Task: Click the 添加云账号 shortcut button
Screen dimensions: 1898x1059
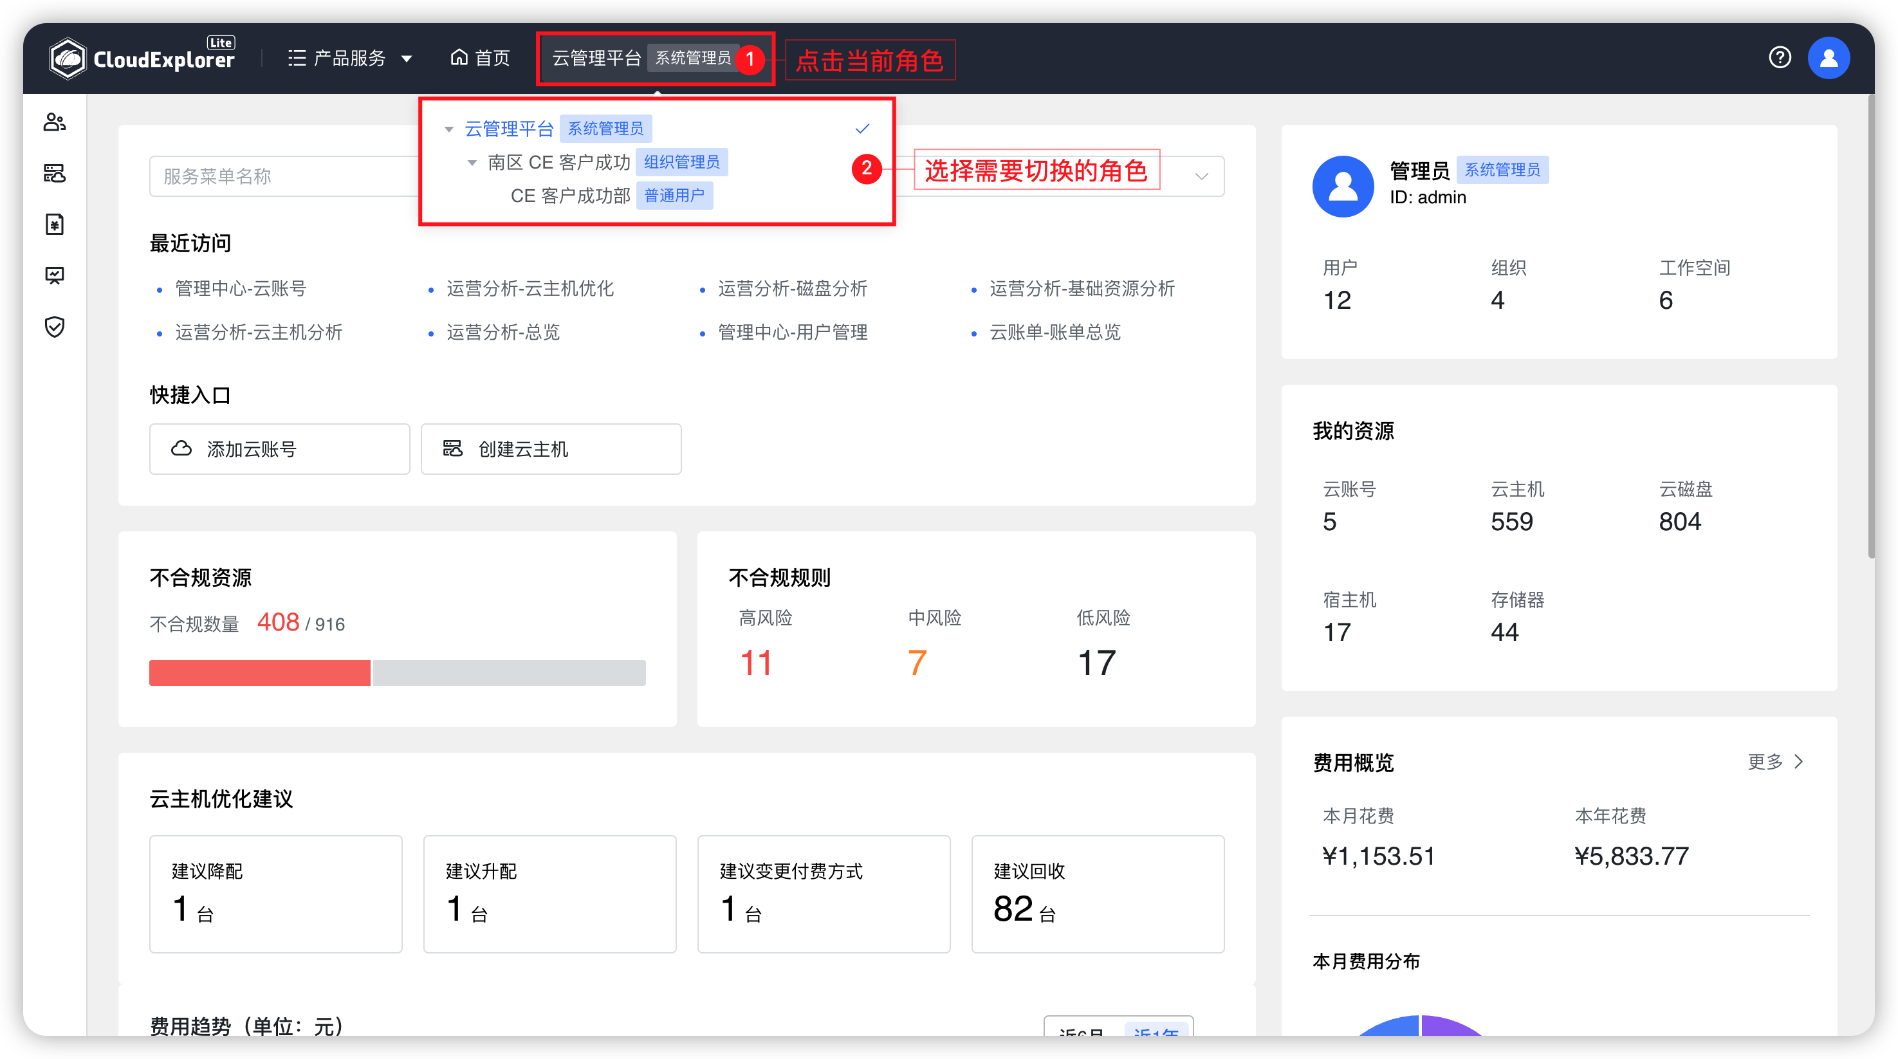Action: pos(279,449)
